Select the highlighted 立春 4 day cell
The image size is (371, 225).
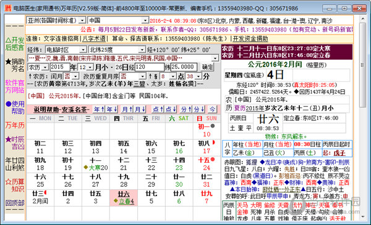124,198
